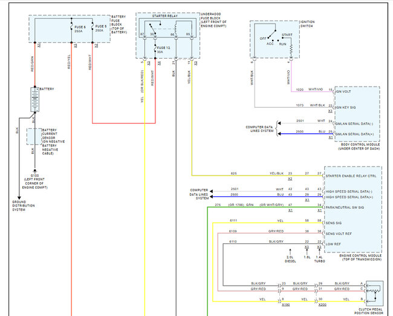393x316 pixels.
Task: Click the 'RED/YEL' wire label
Action: 69,62
